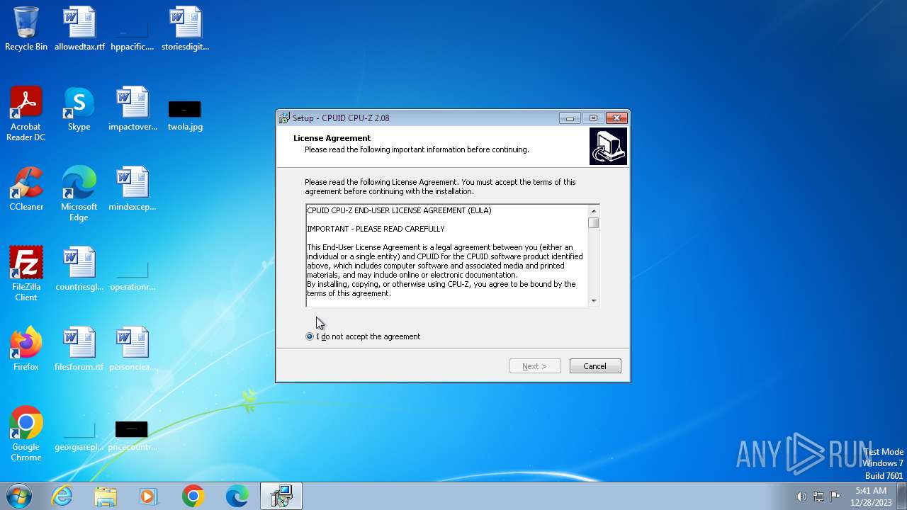Click the Show desktop button
The height and width of the screenshot is (510, 907).
pos(902,496)
